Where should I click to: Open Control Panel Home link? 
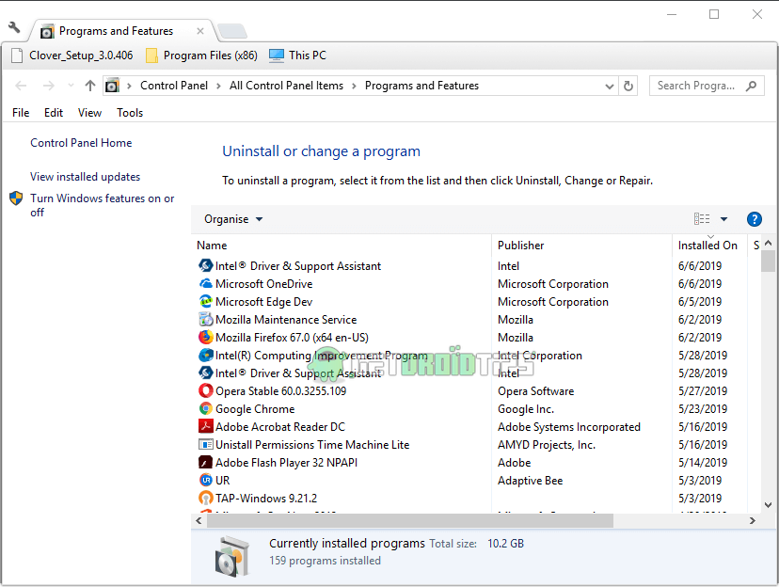click(x=81, y=143)
